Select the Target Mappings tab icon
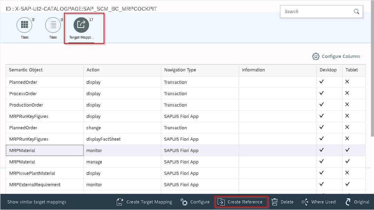This screenshot has width=374, height=210. point(81,25)
